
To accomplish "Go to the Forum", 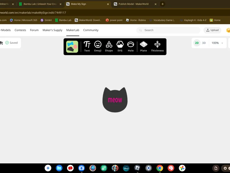I will click(34, 30).
